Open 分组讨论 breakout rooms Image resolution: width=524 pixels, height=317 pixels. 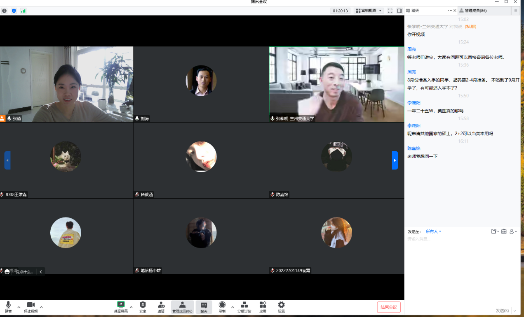pyautogui.click(x=244, y=307)
